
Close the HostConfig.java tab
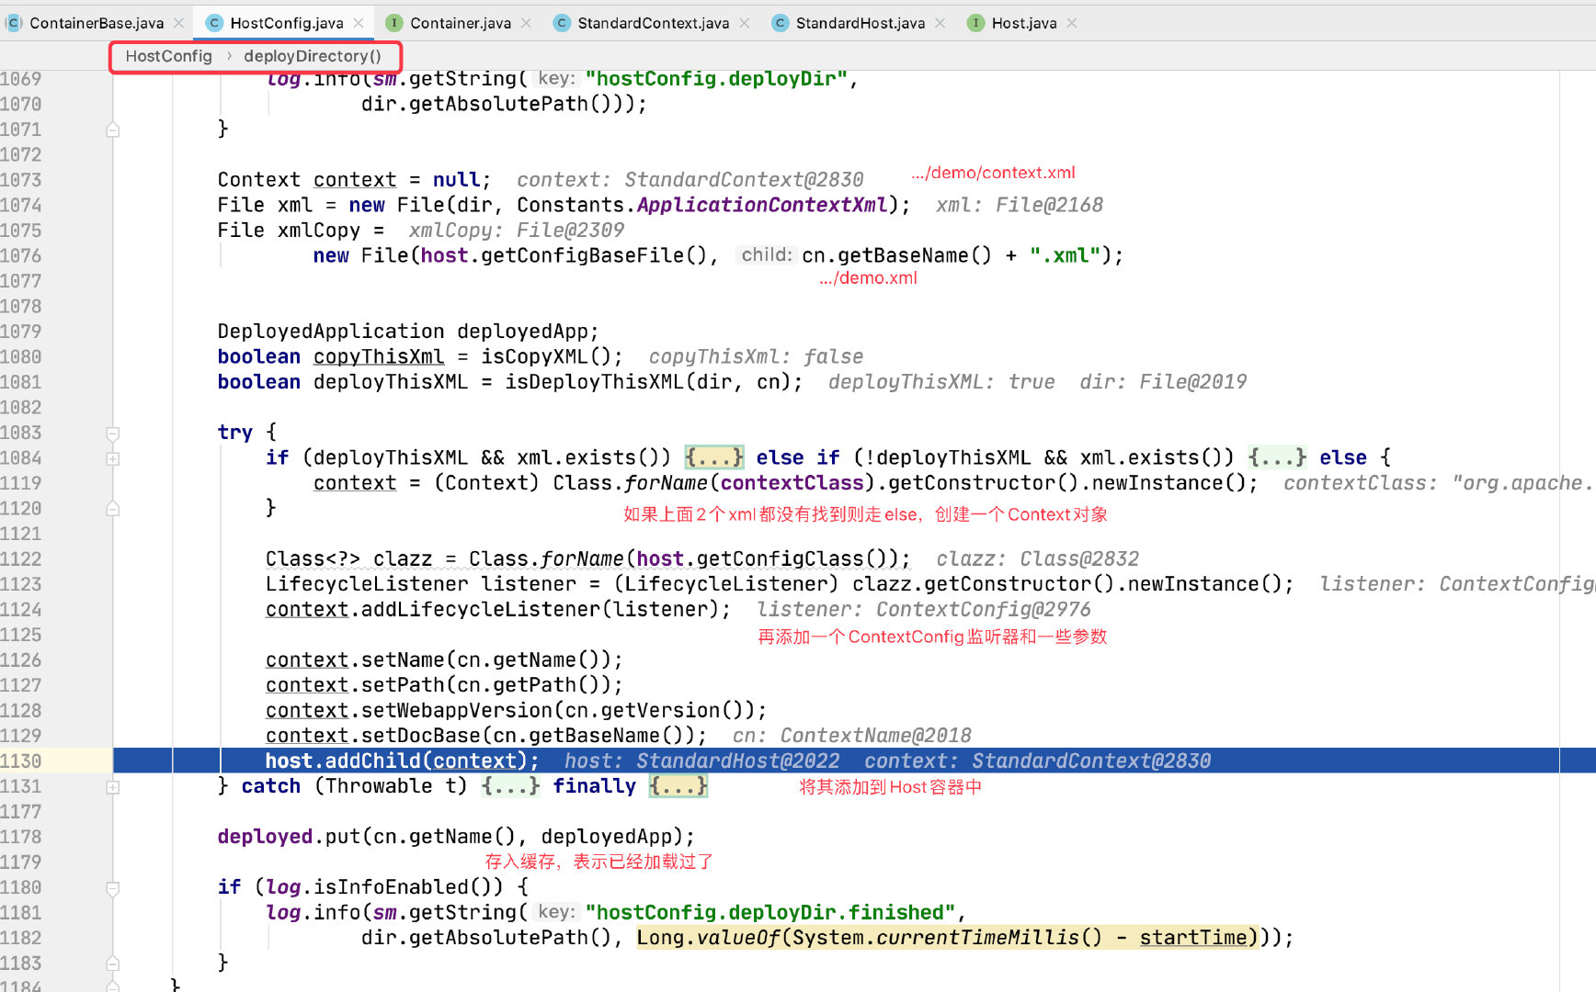tap(359, 23)
